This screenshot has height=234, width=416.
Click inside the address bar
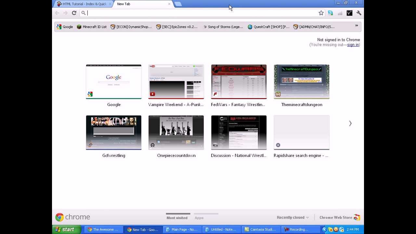pyautogui.click(x=201, y=13)
